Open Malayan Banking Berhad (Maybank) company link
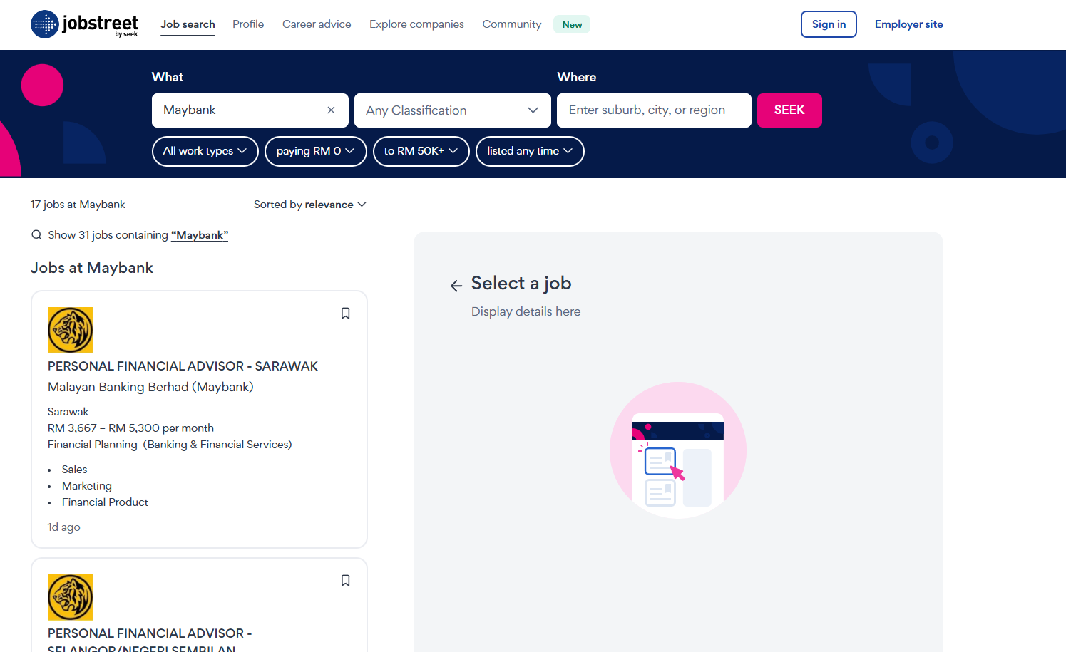The height and width of the screenshot is (652, 1066). pyautogui.click(x=150, y=387)
